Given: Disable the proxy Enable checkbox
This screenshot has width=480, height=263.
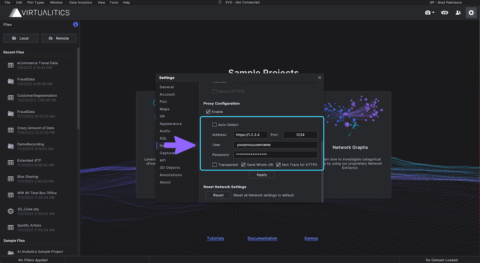Looking at the screenshot, I should pyautogui.click(x=208, y=112).
